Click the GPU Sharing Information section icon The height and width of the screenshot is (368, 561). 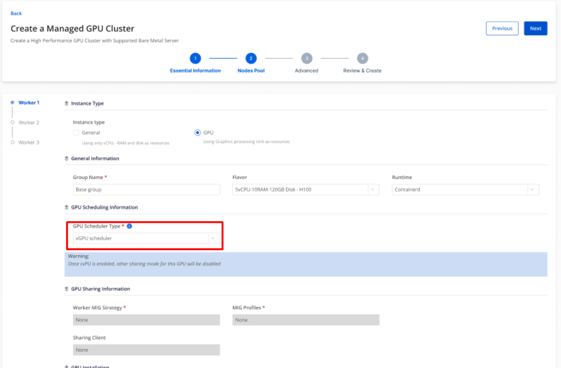67,289
